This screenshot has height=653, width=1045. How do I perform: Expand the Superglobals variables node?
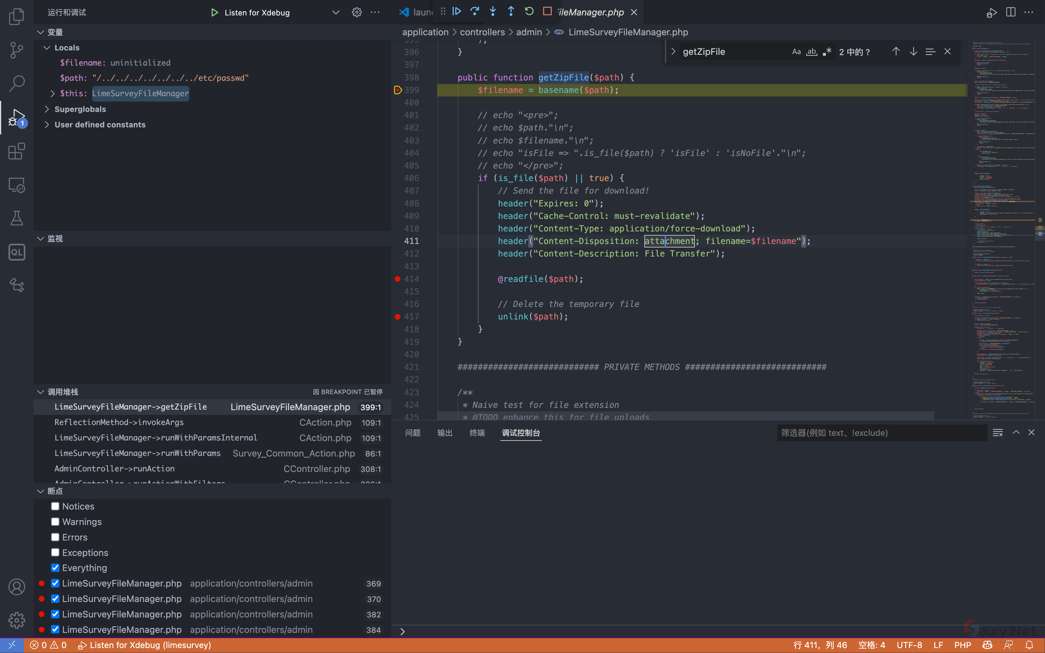click(x=47, y=109)
